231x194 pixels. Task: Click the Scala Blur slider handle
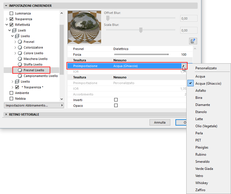pos(141,30)
